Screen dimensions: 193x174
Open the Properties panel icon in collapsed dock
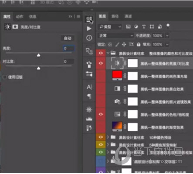click(89, 19)
